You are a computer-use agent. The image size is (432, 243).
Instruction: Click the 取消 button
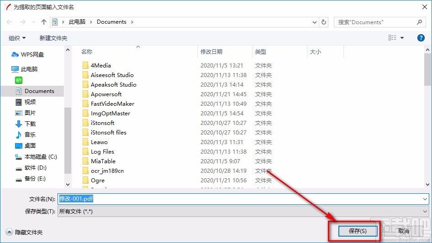pyautogui.click(x=404, y=231)
